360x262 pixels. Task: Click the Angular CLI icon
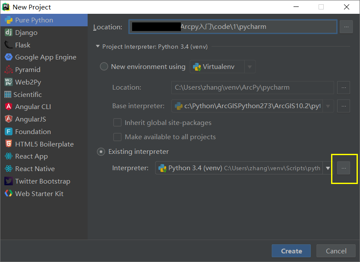[x=9, y=106]
